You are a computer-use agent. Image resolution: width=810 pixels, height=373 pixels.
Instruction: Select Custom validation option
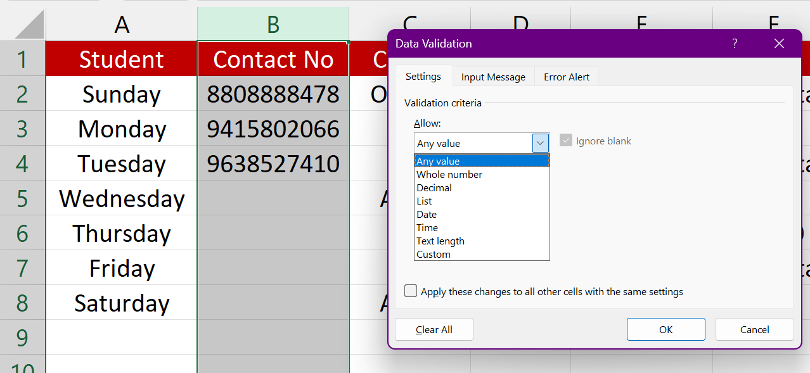(434, 255)
